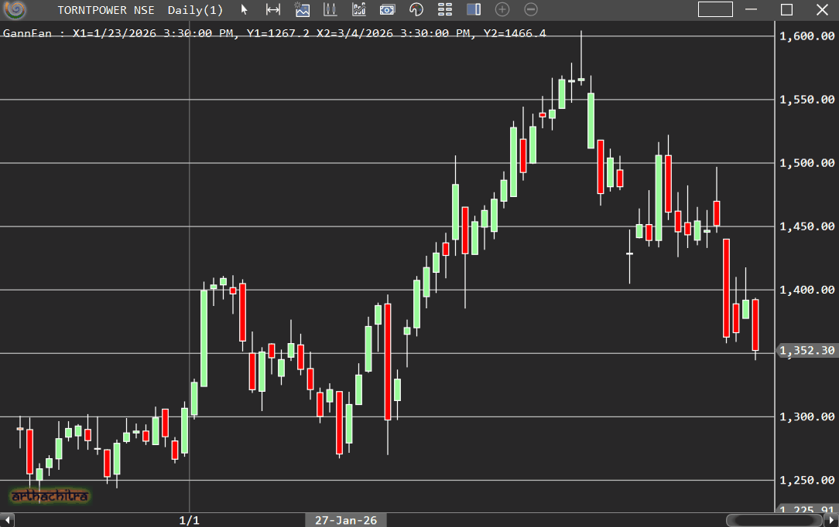Open the chart style bars icon
This screenshot has width=839, height=527.
pyautogui.click(x=330, y=10)
